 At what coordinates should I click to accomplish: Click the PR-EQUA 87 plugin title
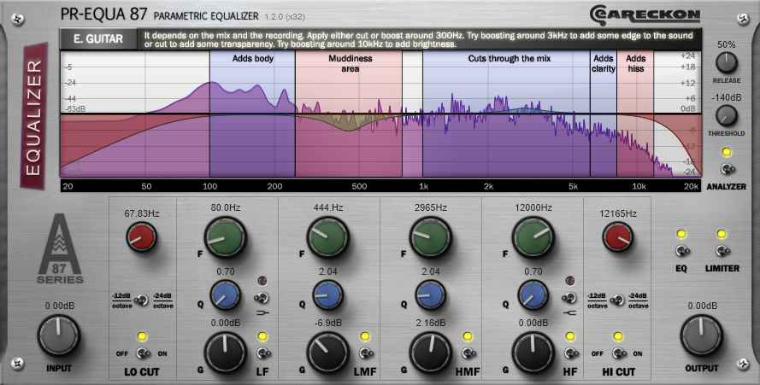click(x=103, y=14)
